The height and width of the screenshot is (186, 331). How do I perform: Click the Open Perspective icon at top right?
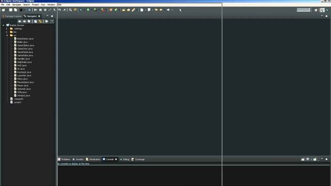[x=316, y=10]
